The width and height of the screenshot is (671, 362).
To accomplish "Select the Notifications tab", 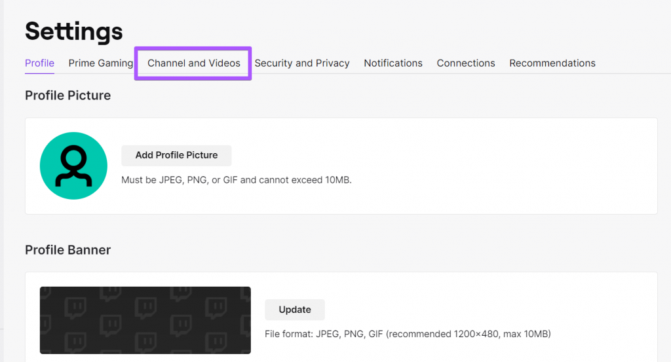I will point(393,63).
